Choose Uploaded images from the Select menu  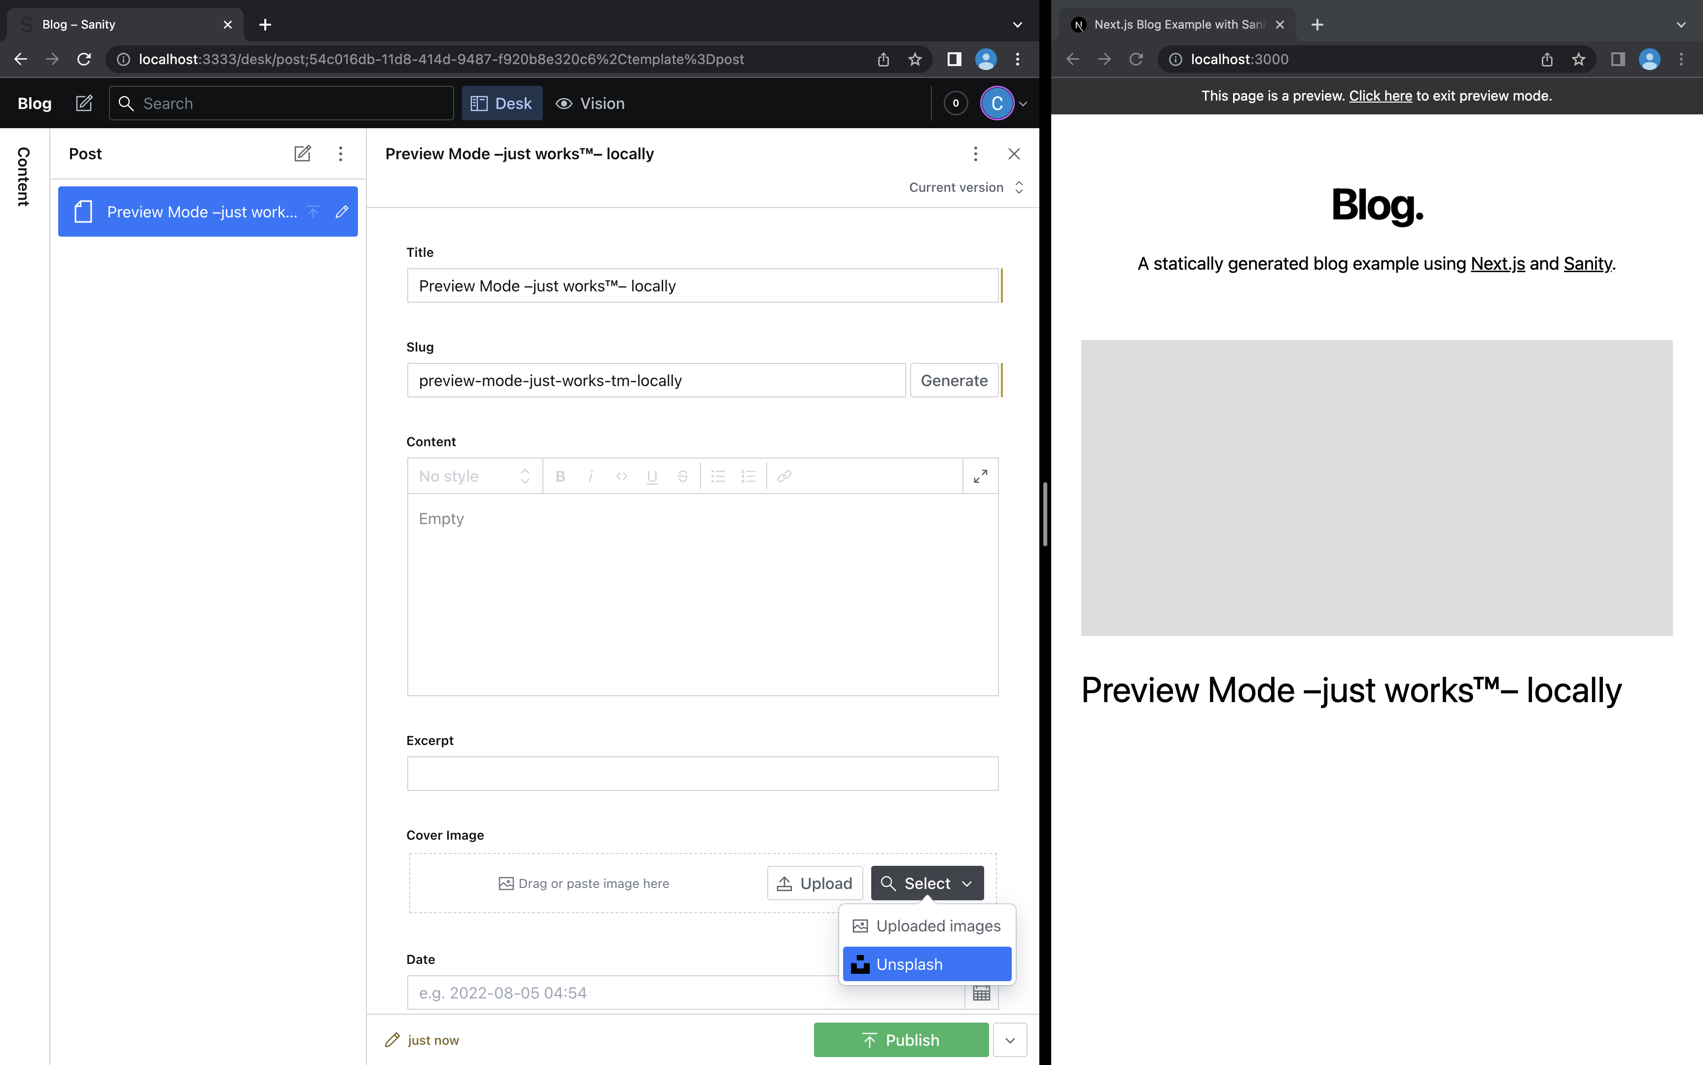coord(927,925)
